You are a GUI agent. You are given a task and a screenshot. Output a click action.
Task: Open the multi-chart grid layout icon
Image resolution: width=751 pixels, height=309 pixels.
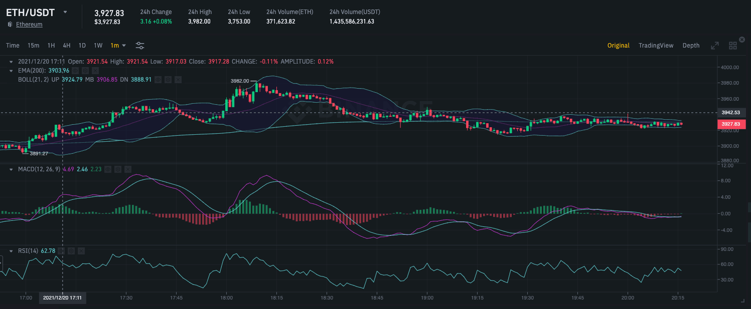pos(733,46)
